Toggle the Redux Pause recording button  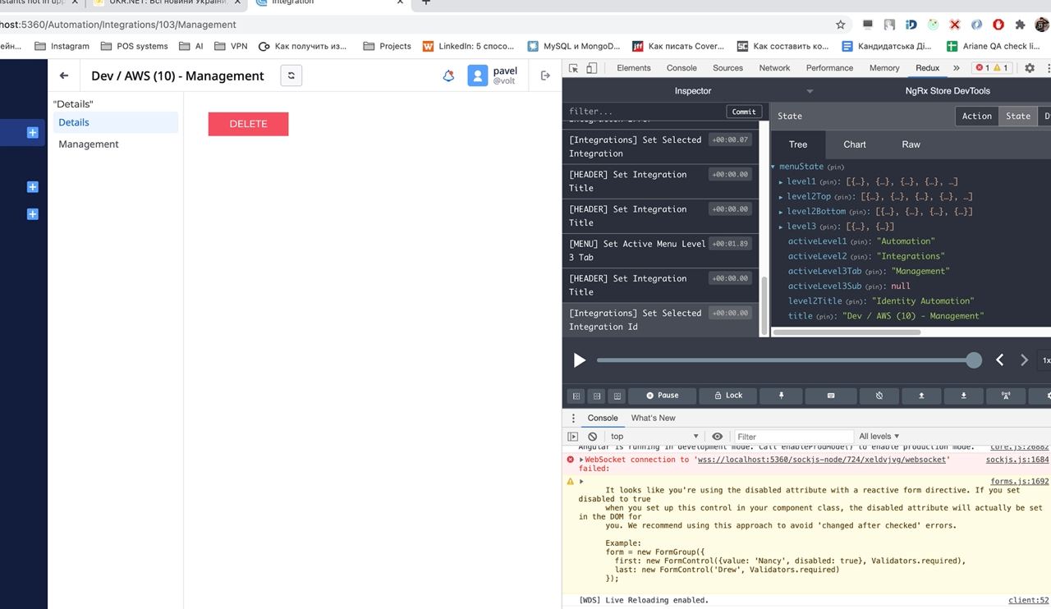pyautogui.click(x=663, y=396)
